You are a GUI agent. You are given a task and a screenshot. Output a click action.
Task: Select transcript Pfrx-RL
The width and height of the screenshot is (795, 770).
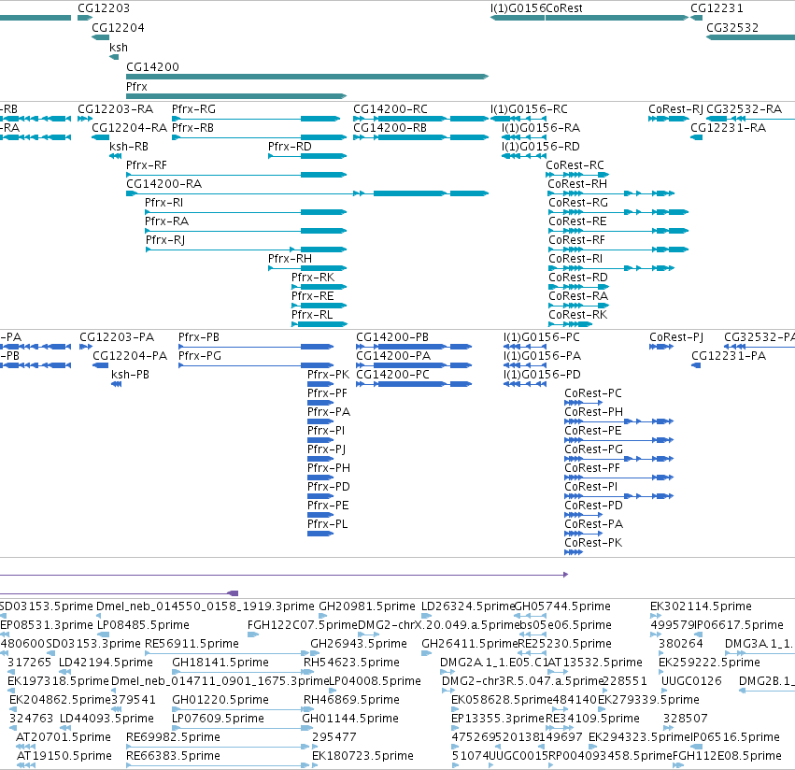[319, 324]
